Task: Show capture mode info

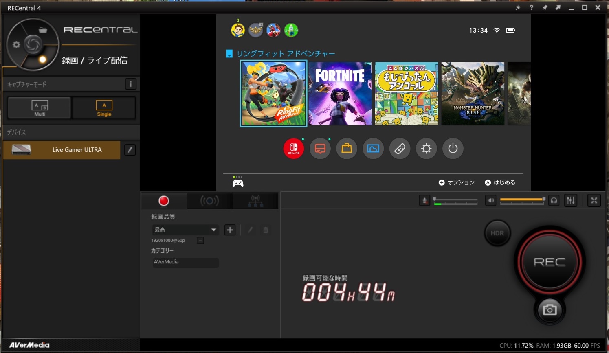Action: 130,84
